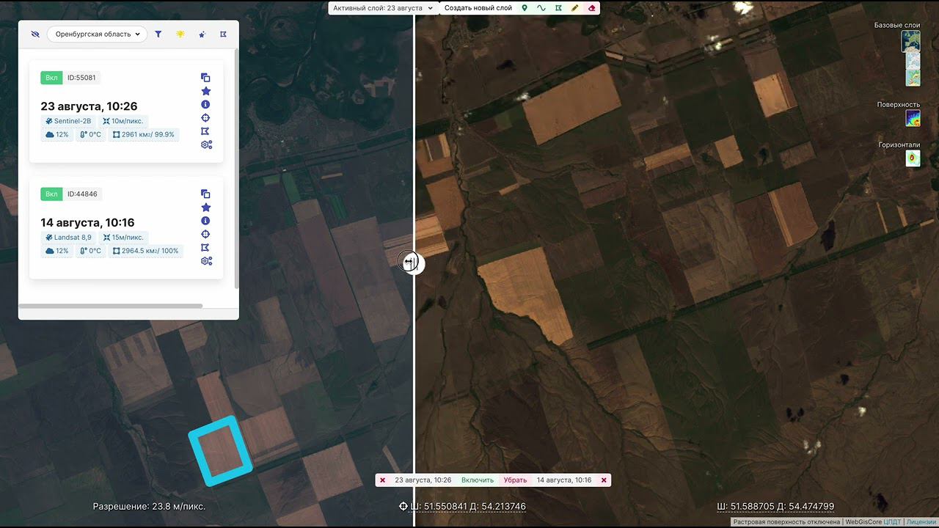This screenshot has width=939, height=528.
Task: Remove 14 августа, 10:16 from comparison bar
Action: [x=604, y=480]
